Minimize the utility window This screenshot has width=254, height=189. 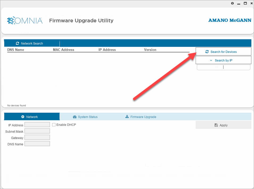tap(239, 3)
